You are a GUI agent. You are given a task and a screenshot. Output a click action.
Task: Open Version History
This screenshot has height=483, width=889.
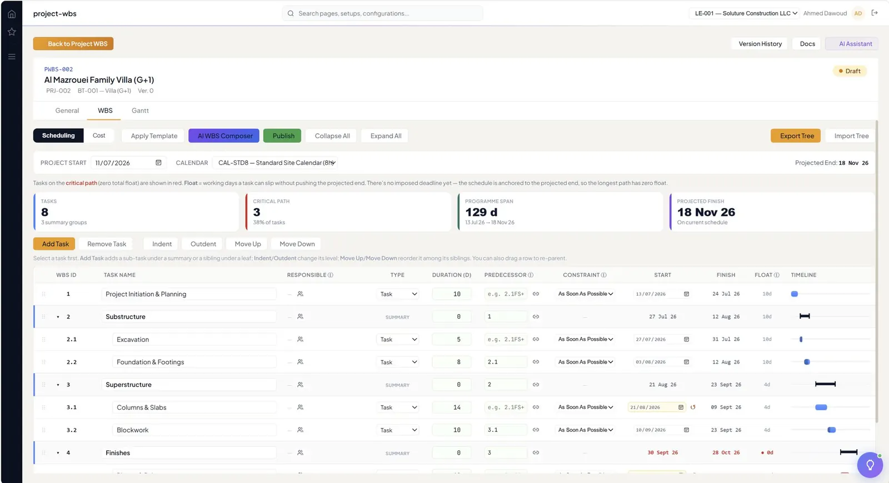click(760, 44)
